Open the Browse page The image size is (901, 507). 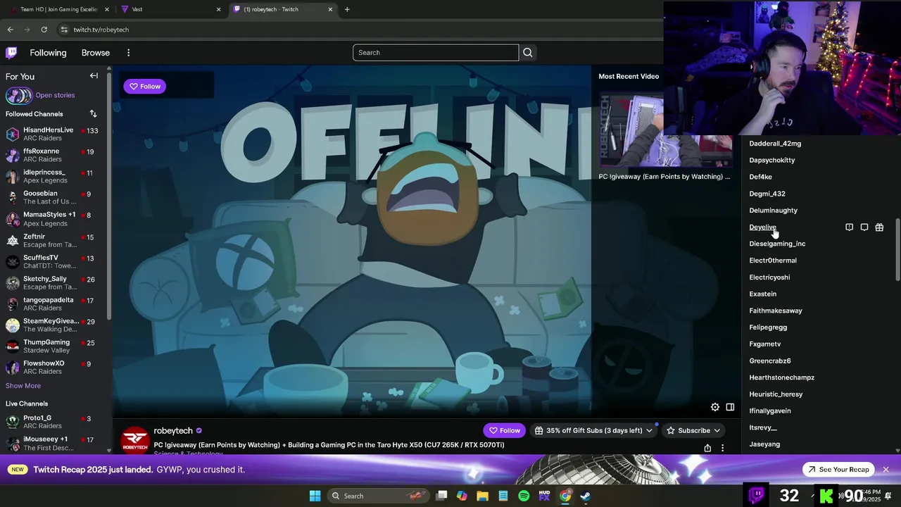click(x=96, y=53)
